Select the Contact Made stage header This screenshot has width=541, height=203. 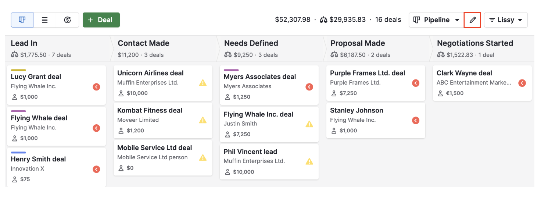point(143,43)
